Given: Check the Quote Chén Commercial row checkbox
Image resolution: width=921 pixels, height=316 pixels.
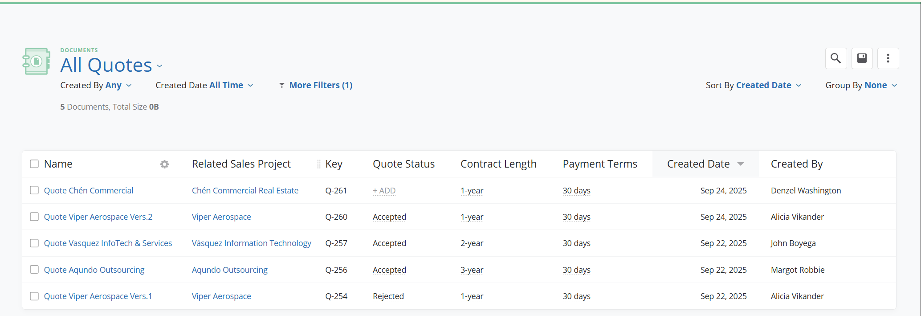Looking at the screenshot, I should click(34, 190).
